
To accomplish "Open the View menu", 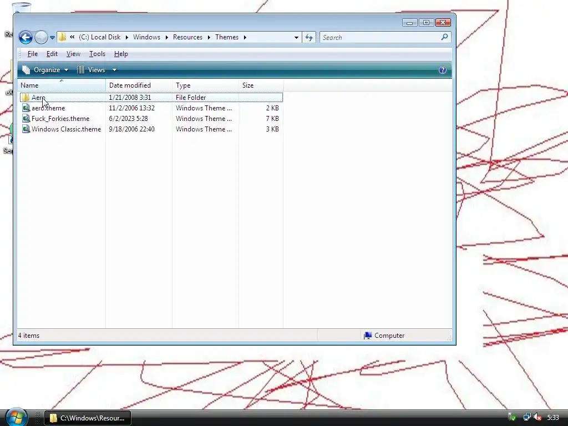I will [73, 54].
